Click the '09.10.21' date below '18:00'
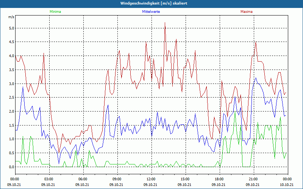 click(219, 184)
